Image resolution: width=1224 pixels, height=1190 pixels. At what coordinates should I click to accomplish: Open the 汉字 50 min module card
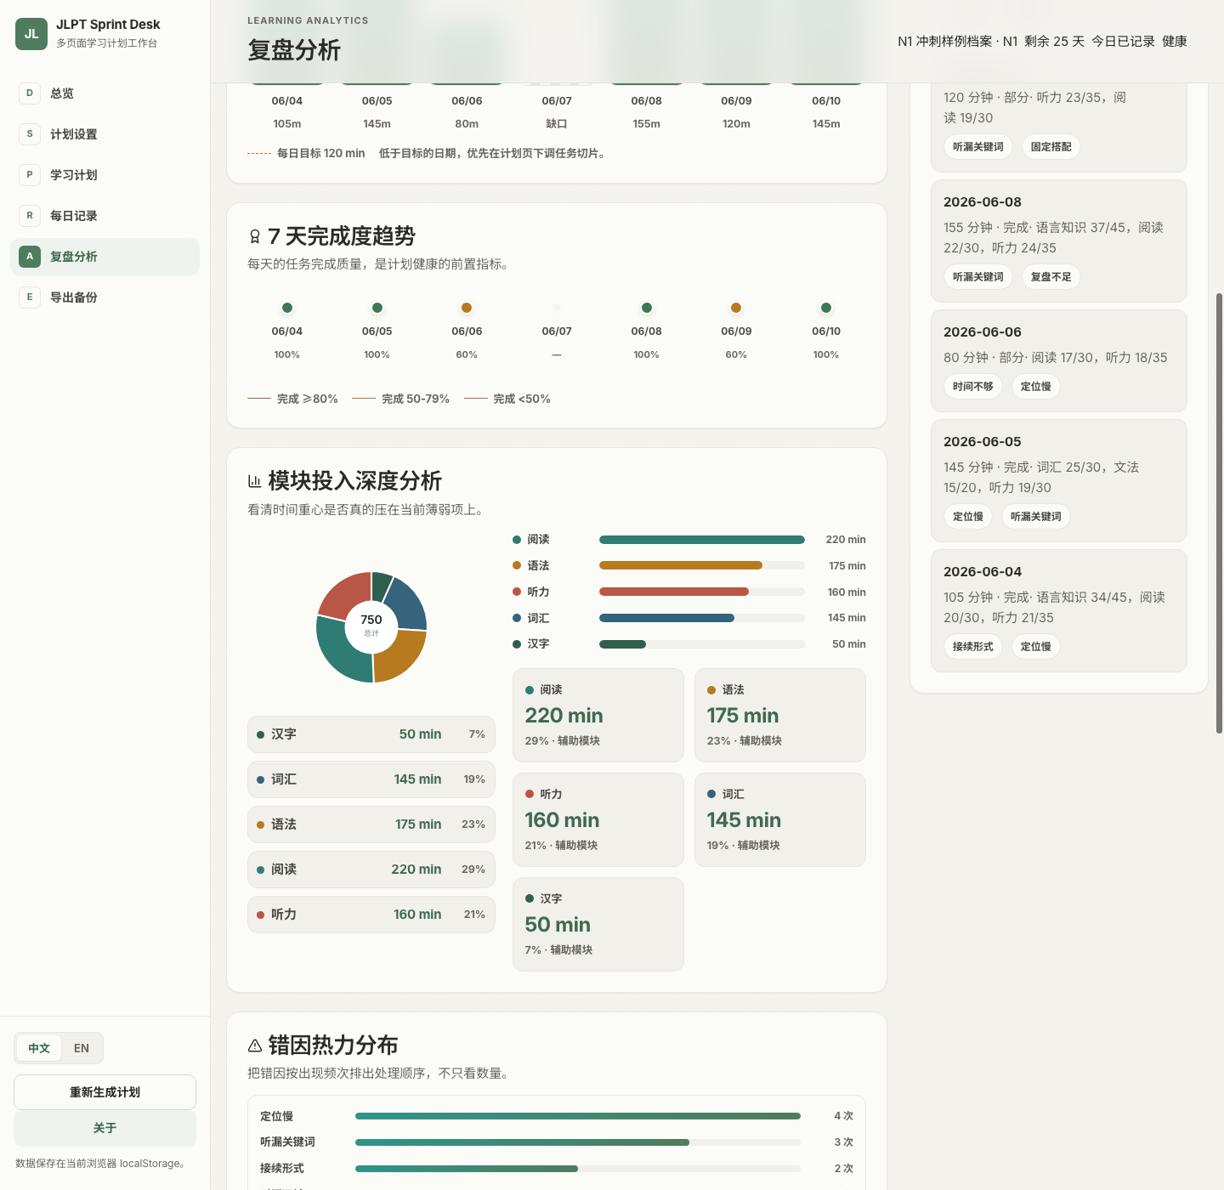click(x=598, y=925)
